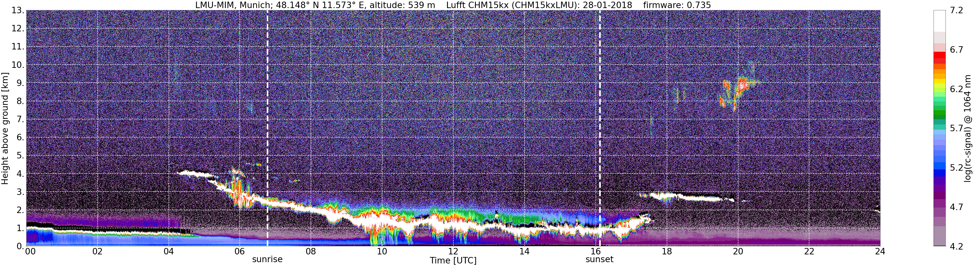
Task: Click the plot title text 'LMU-MIM, Munich'
Action: coord(233,5)
